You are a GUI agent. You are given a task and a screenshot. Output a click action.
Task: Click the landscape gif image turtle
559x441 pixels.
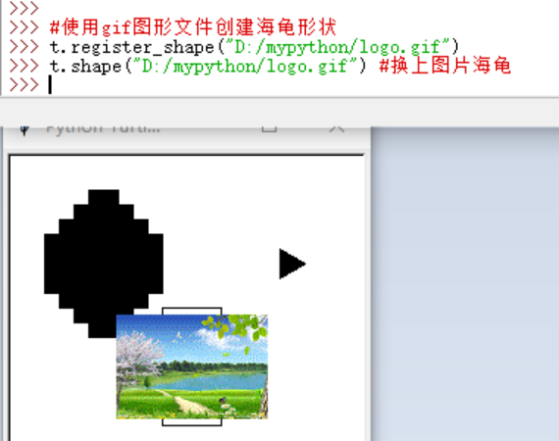pos(192,367)
